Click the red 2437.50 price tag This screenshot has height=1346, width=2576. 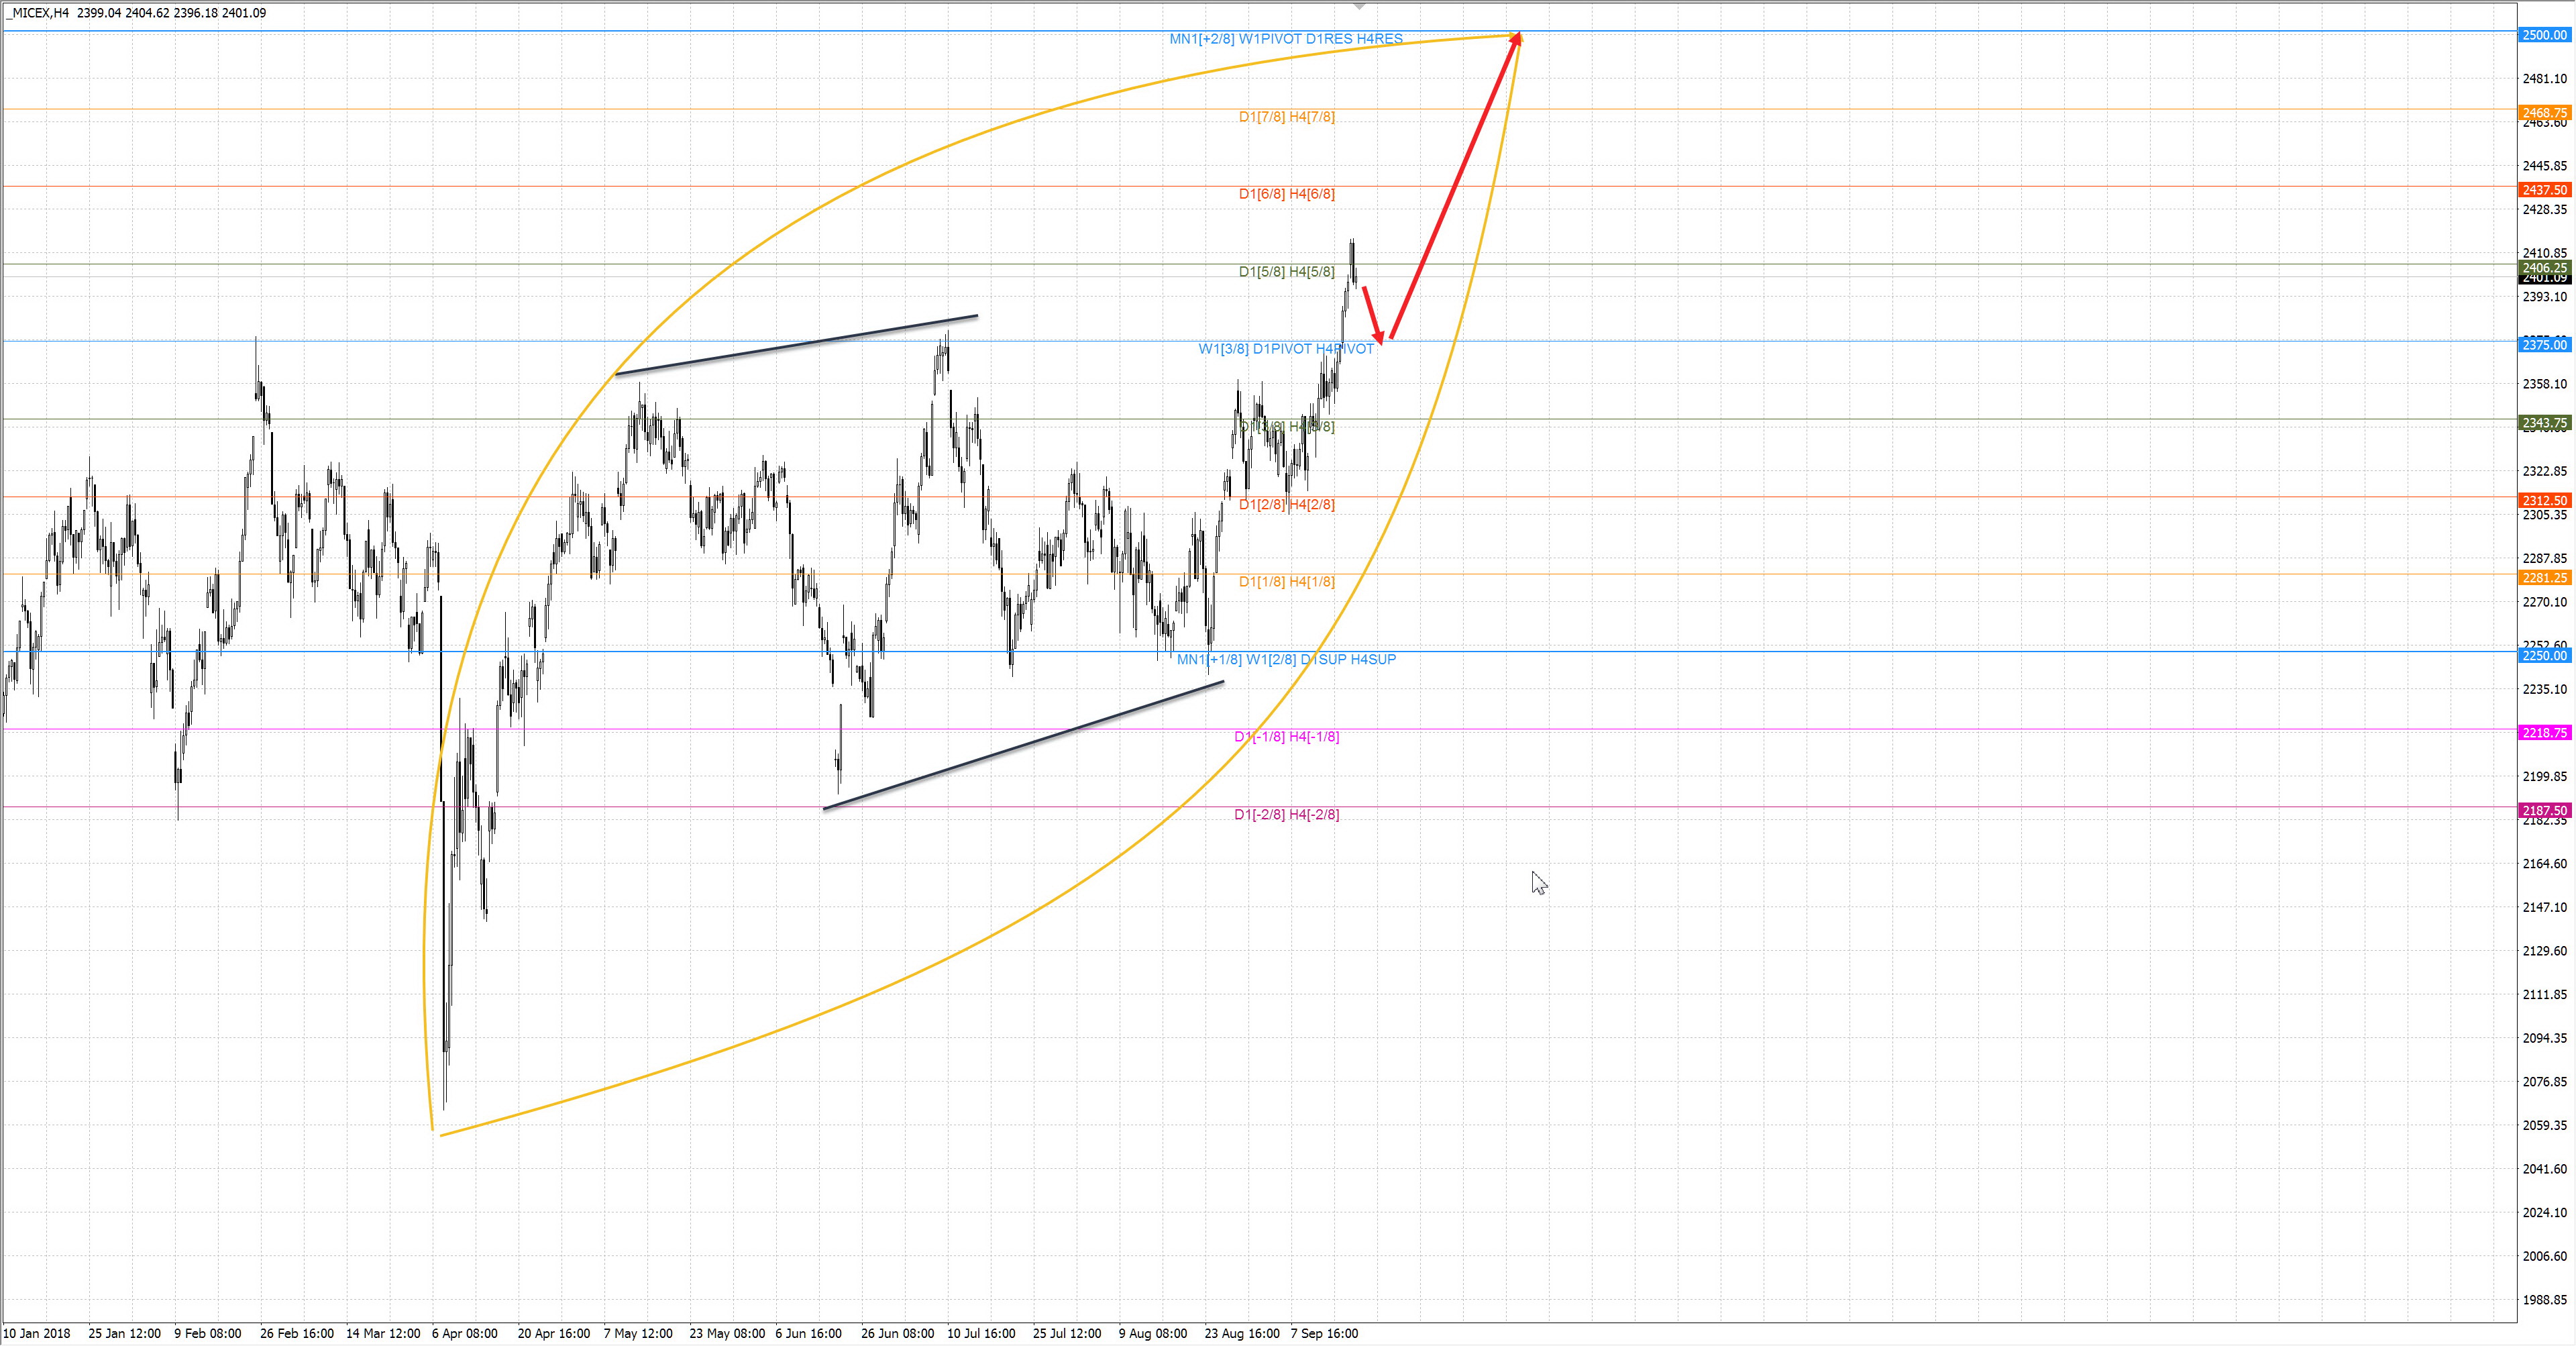[2544, 190]
